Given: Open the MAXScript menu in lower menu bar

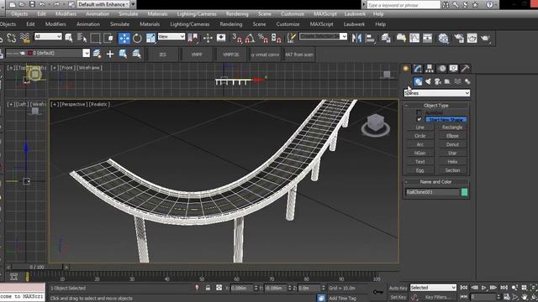Looking at the screenshot, I should [x=321, y=24].
